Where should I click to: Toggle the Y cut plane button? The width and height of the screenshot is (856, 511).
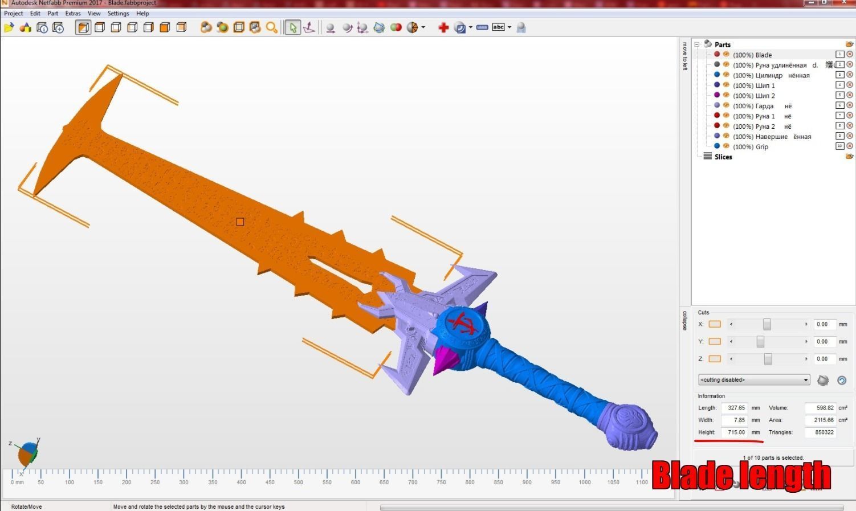point(715,341)
